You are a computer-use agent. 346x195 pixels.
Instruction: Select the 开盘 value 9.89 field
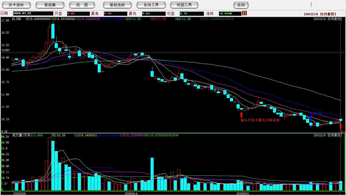[78, 14]
